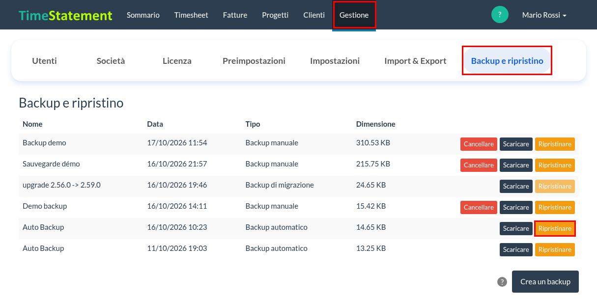597x301 pixels.
Task: Click the TimeStatement logo
Action: point(65,15)
